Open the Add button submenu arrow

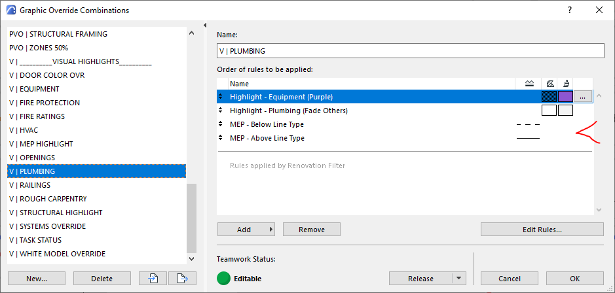point(270,230)
